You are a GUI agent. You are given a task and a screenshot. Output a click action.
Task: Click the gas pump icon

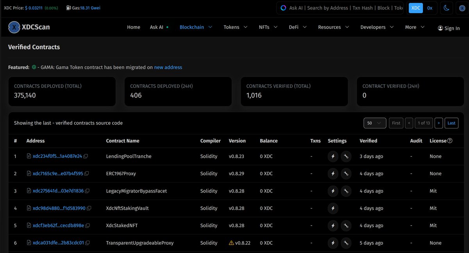click(x=69, y=8)
